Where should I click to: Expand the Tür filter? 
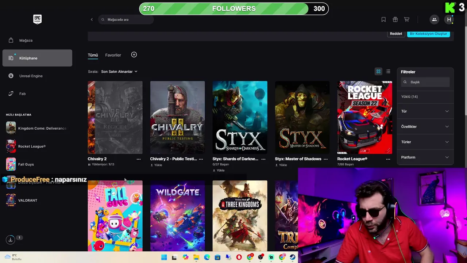pos(425,111)
